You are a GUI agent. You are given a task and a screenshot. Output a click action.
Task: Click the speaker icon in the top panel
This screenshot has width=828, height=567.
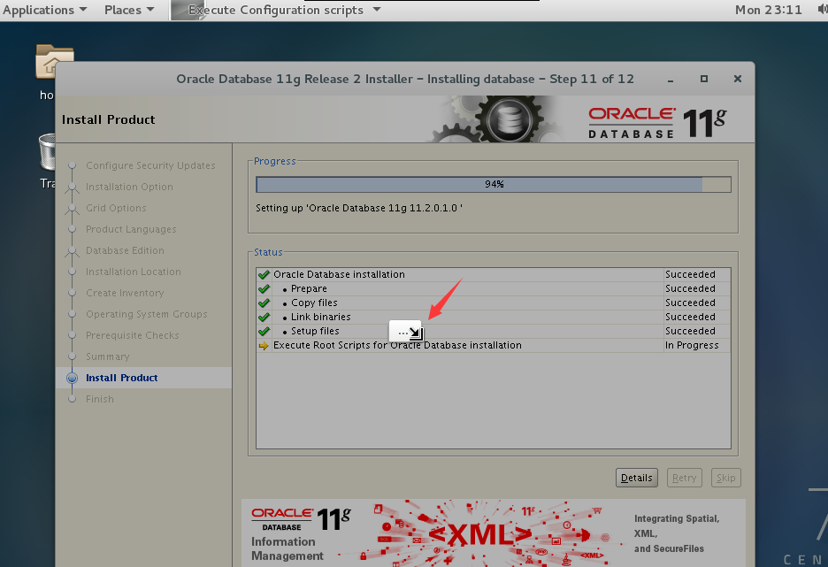(821, 10)
